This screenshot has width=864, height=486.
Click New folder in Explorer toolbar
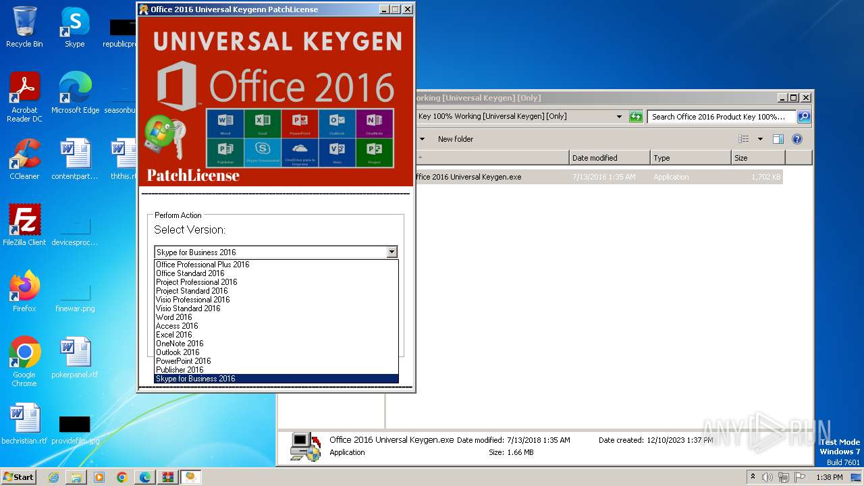(456, 139)
